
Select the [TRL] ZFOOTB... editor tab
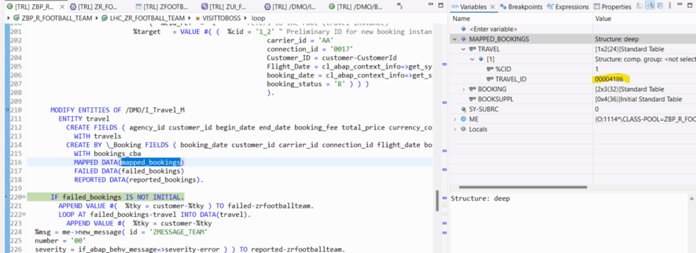(162, 7)
